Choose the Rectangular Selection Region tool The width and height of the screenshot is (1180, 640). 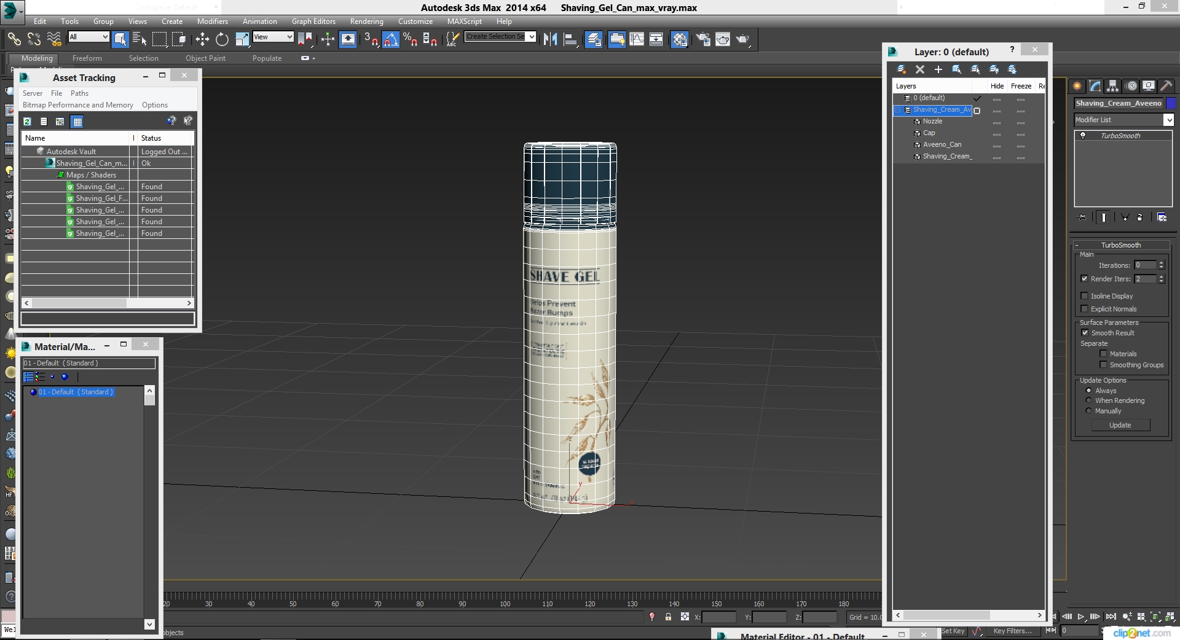pos(159,39)
